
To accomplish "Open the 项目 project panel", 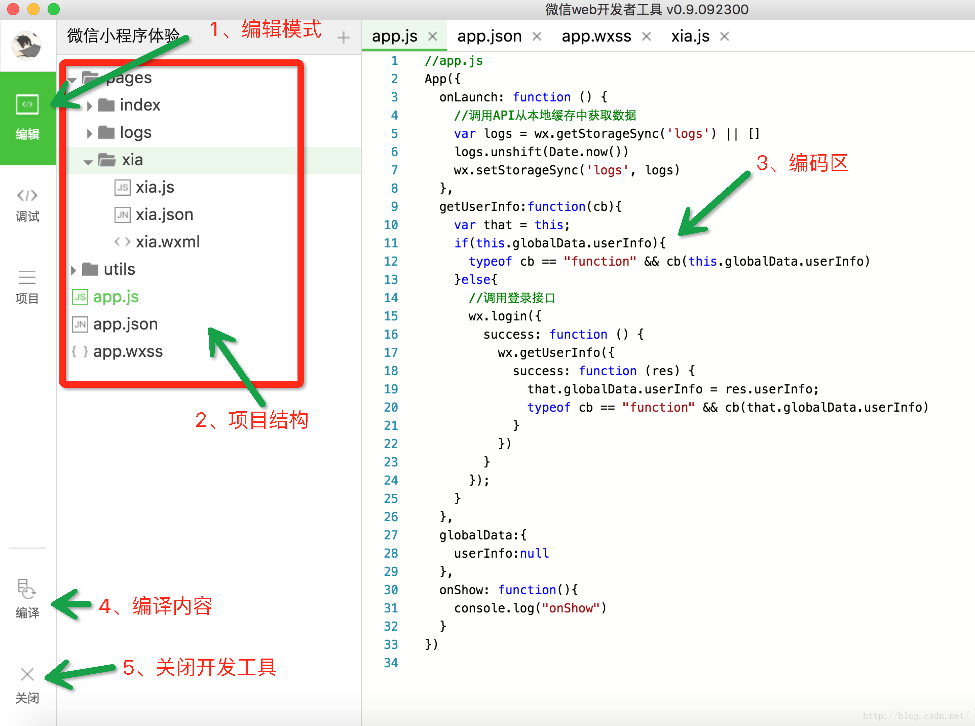I will (27, 287).
